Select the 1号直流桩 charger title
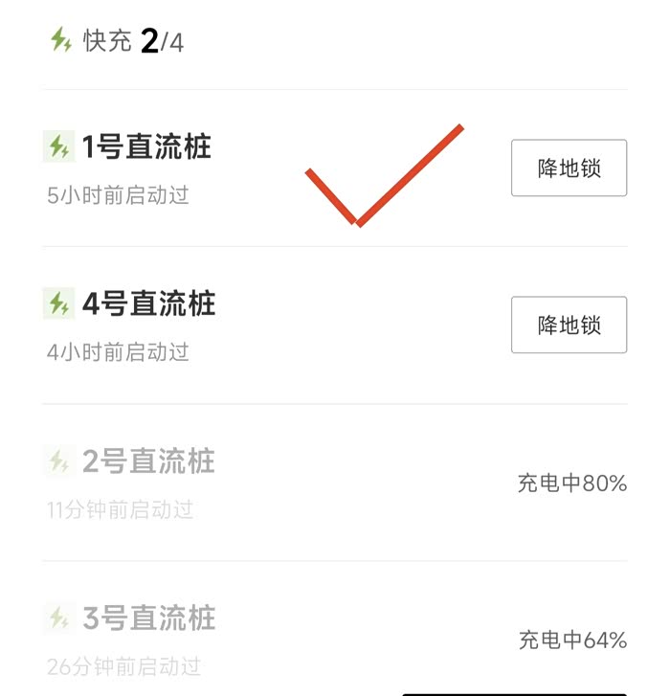670x696 pixels. coord(146,146)
